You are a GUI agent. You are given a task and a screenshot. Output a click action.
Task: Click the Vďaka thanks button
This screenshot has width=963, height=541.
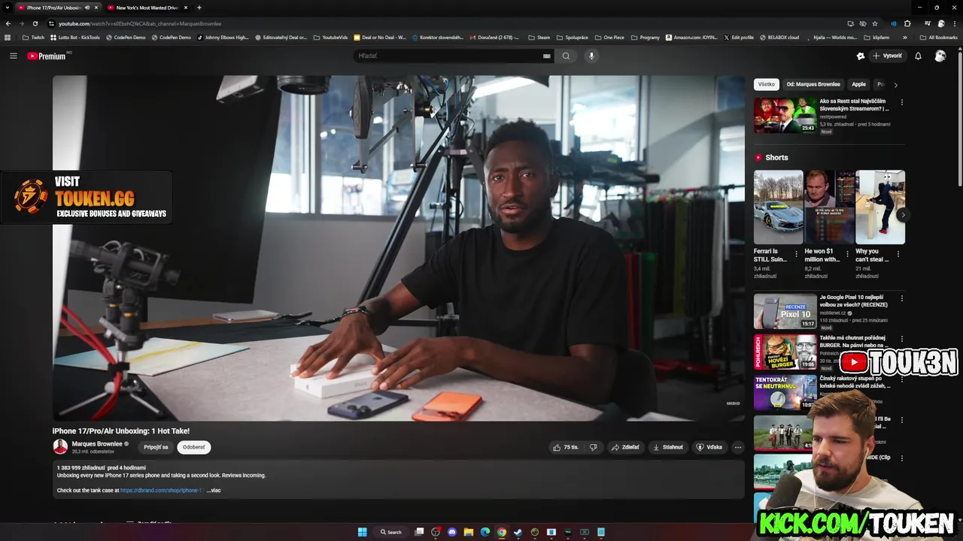tap(709, 447)
